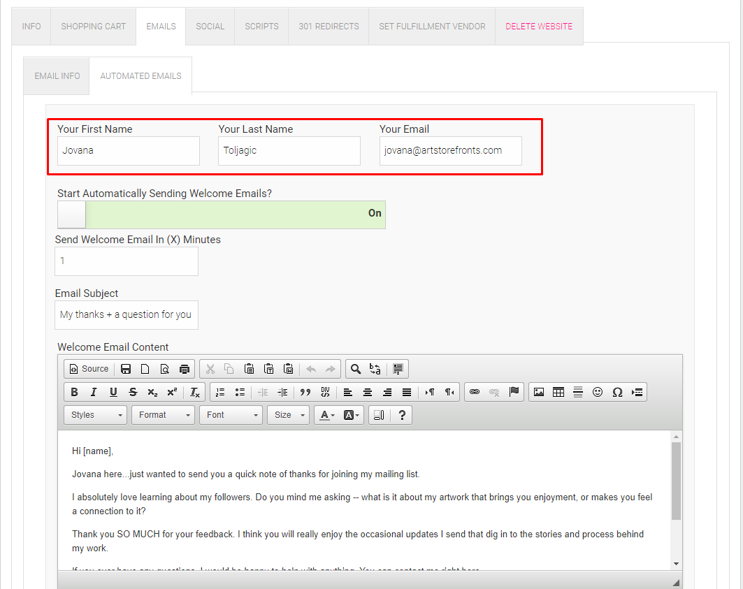Image resolution: width=743 pixels, height=589 pixels.
Task: Switch to the Shopping Cart tab
Action: [x=93, y=26]
